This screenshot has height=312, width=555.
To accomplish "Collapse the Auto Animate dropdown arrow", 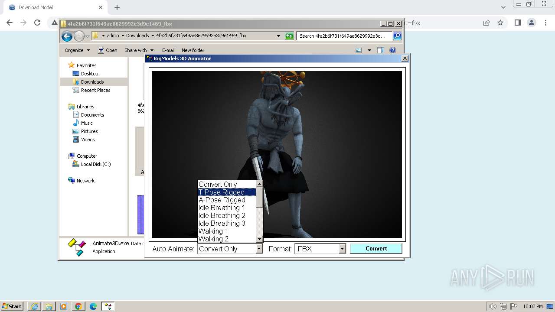I will (x=259, y=249).
